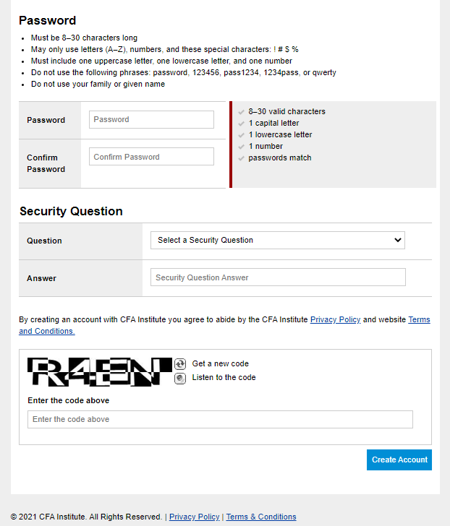
Task: Click the R4EN captcha image
Action: [100, 371]
